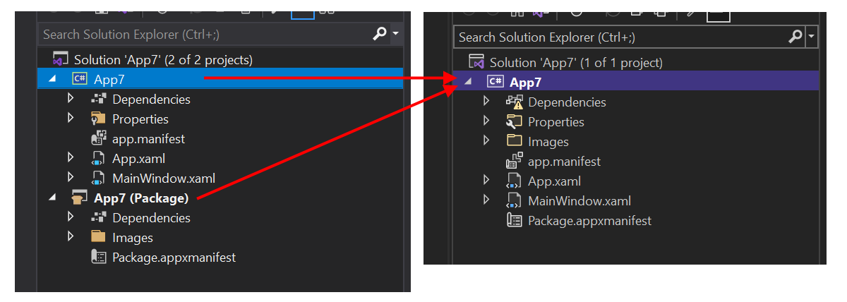Expand right panel Dependencies node

(x=486, y=102)
